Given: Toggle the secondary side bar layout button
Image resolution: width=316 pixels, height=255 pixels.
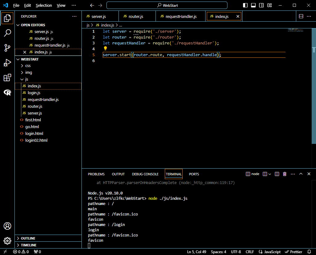Looking at the screenshot, I should [261, 5].
